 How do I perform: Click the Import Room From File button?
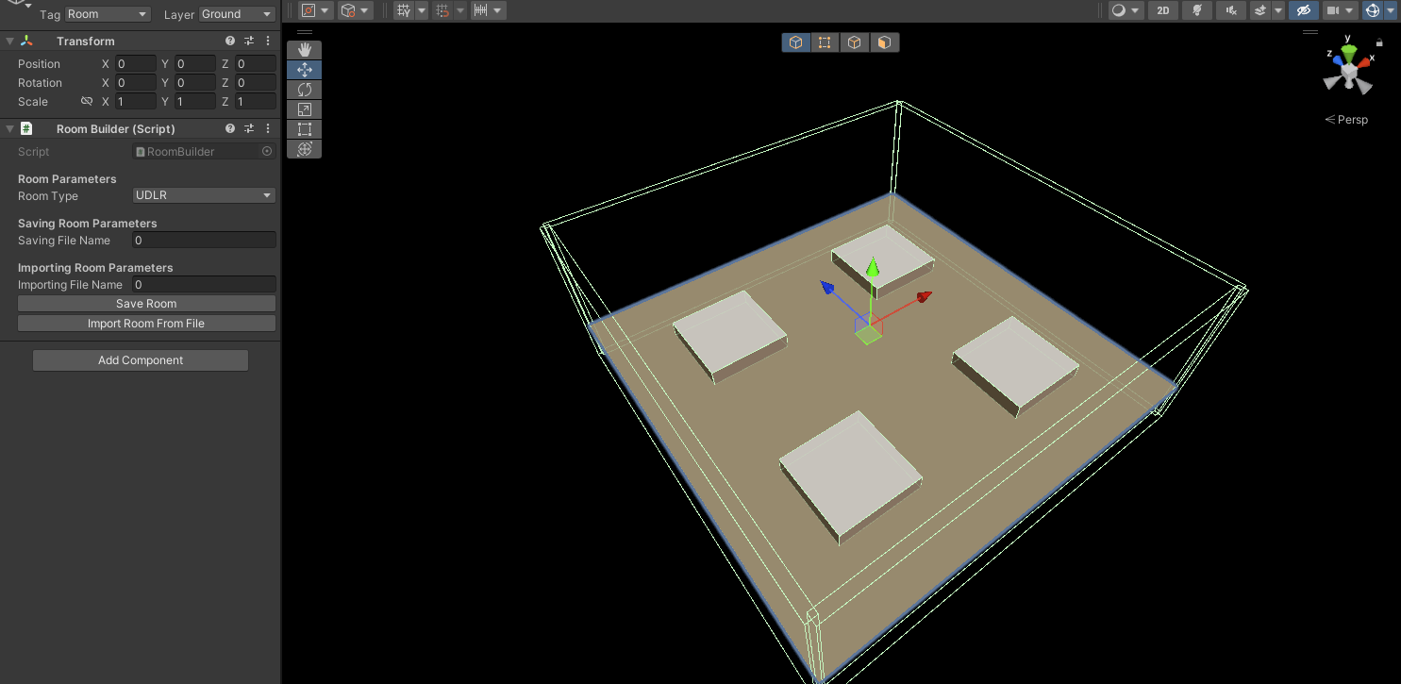pyautogui.click(x=145, y=323)
